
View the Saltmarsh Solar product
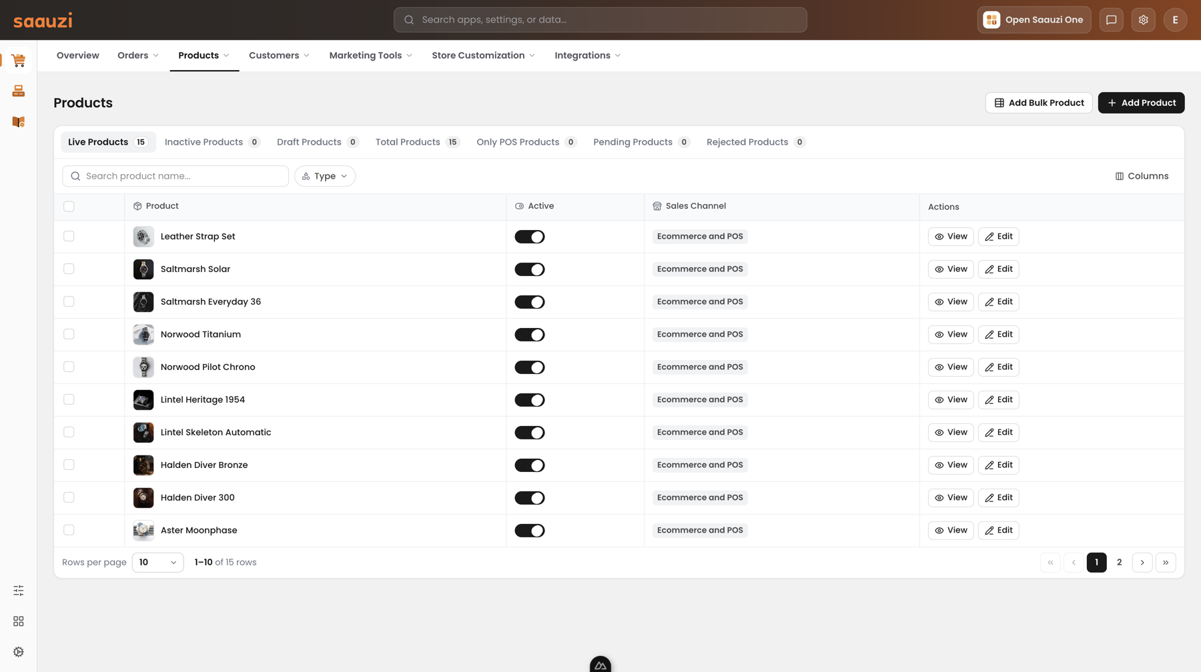[x=951, y=269]
